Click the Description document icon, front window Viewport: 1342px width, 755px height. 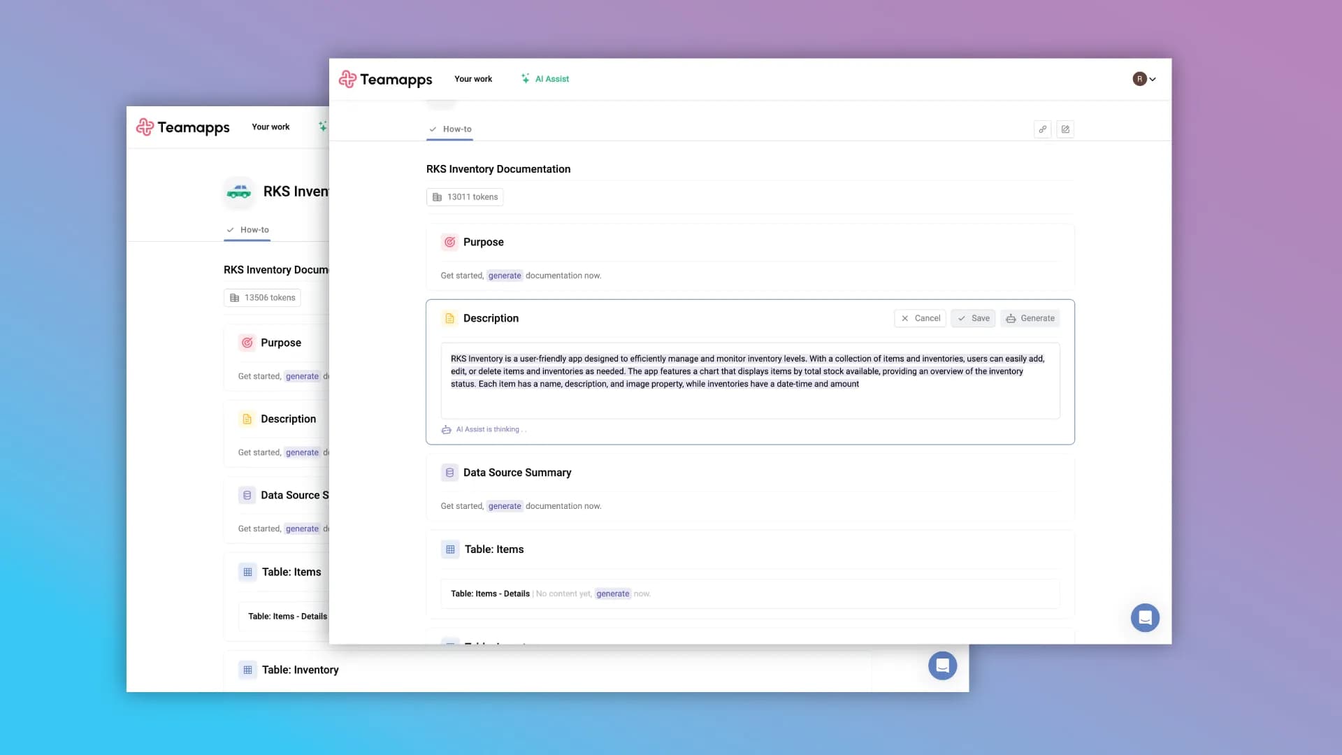pyautogui.click(x=450, y=318)
